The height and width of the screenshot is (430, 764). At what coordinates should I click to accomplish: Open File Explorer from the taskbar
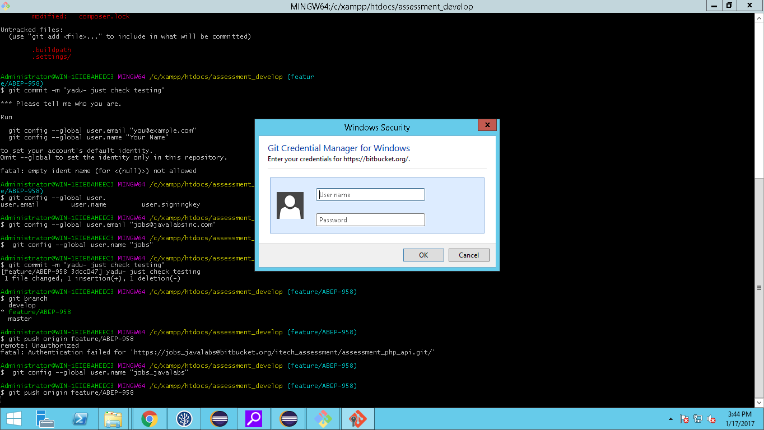(x=114, y=419)
